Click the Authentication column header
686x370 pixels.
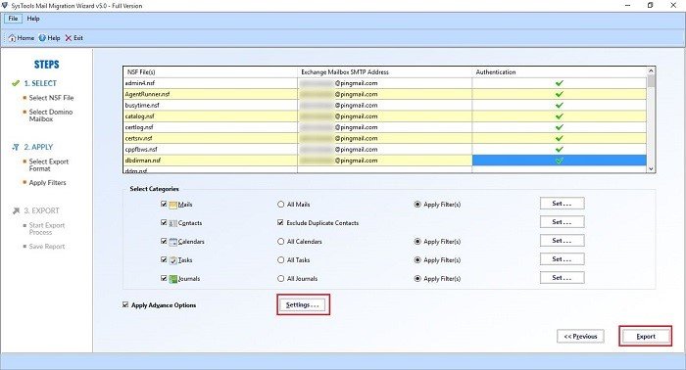[x=560, y=72]
